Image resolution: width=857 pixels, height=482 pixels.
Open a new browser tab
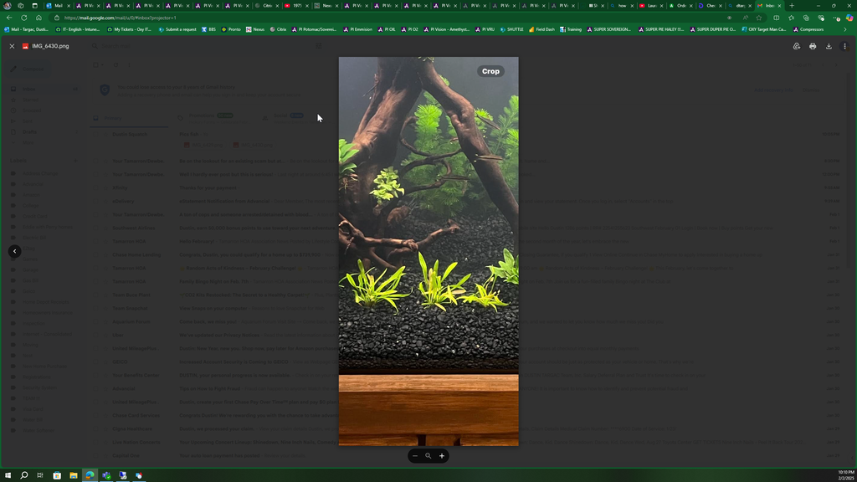(x=792, y=6)
